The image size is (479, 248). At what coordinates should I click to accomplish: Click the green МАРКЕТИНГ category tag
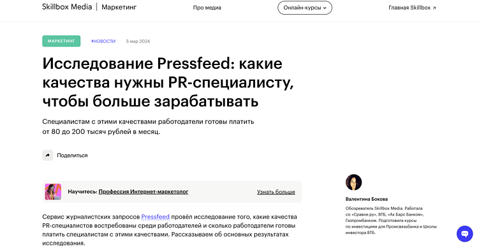click(x=61, y=41)
